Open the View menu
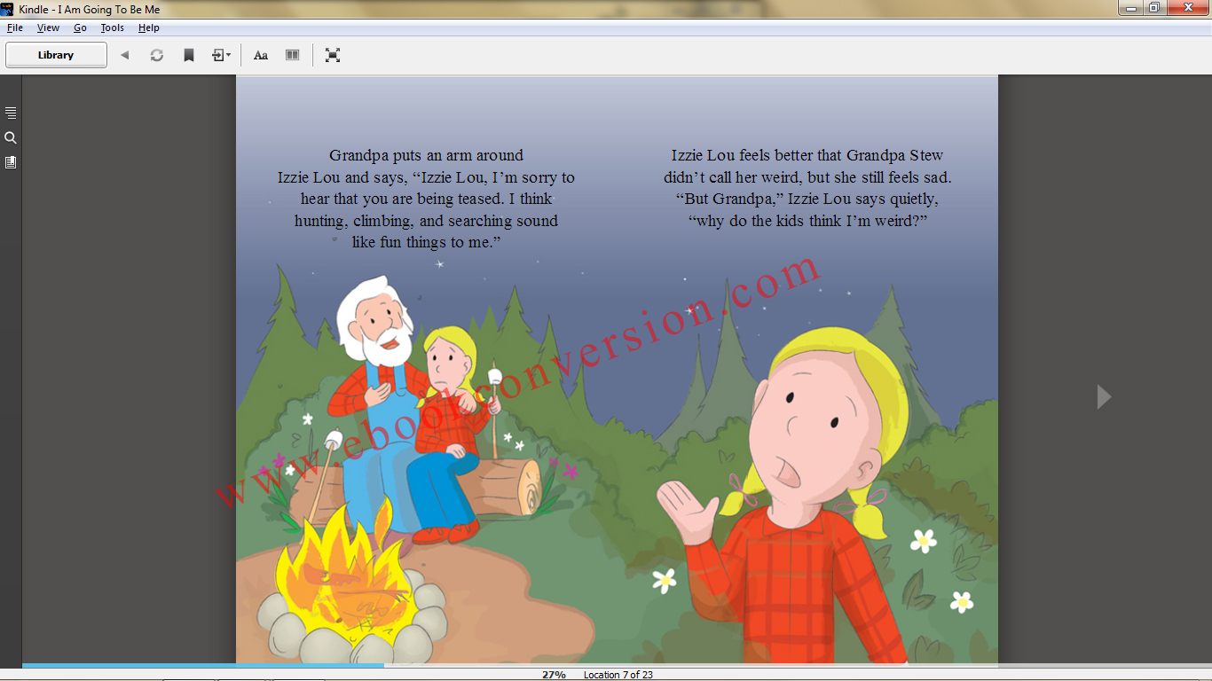Viewport: 1212px width, 681px height. [x=48, y=27]
